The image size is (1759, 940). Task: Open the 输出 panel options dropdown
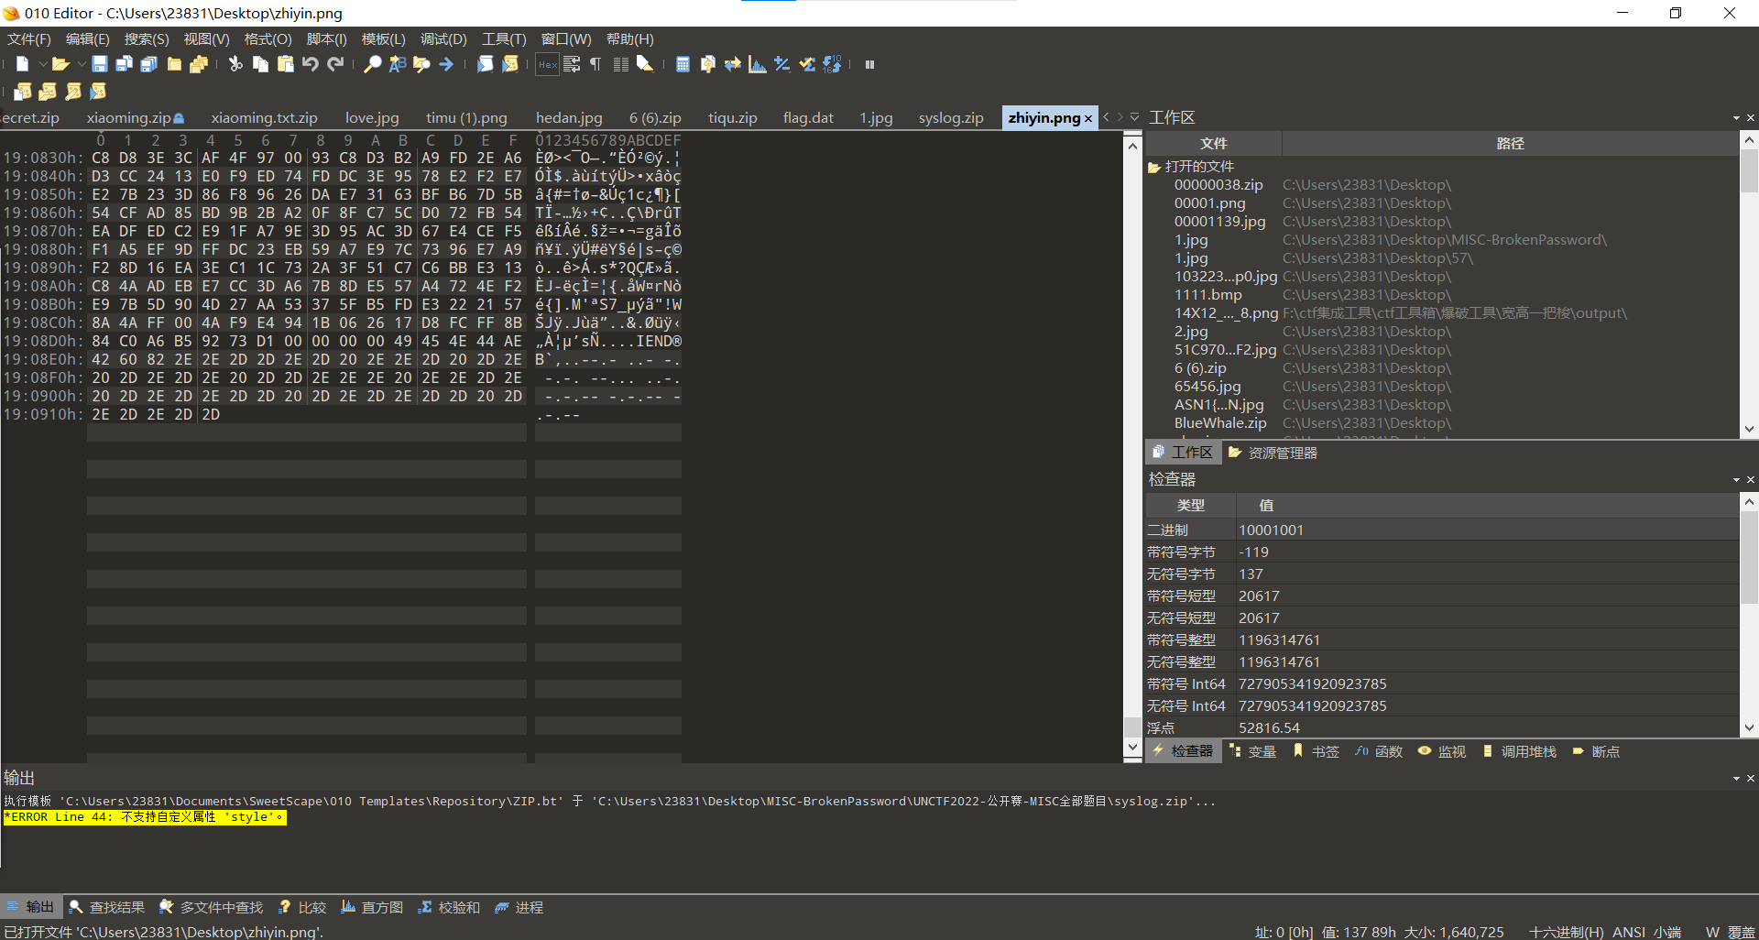[x=1736, y=779]
